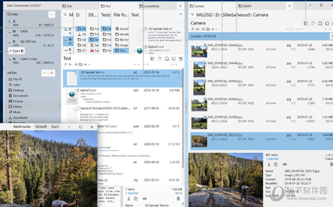The height and width of the screenshot is (207, 333).
Task: Select photo IMG_20190726_164428.jpg
Action: point(261,51)
